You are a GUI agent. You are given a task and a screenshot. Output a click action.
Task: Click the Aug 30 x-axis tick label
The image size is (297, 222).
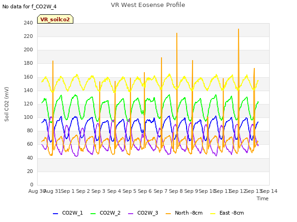point(37,191)
